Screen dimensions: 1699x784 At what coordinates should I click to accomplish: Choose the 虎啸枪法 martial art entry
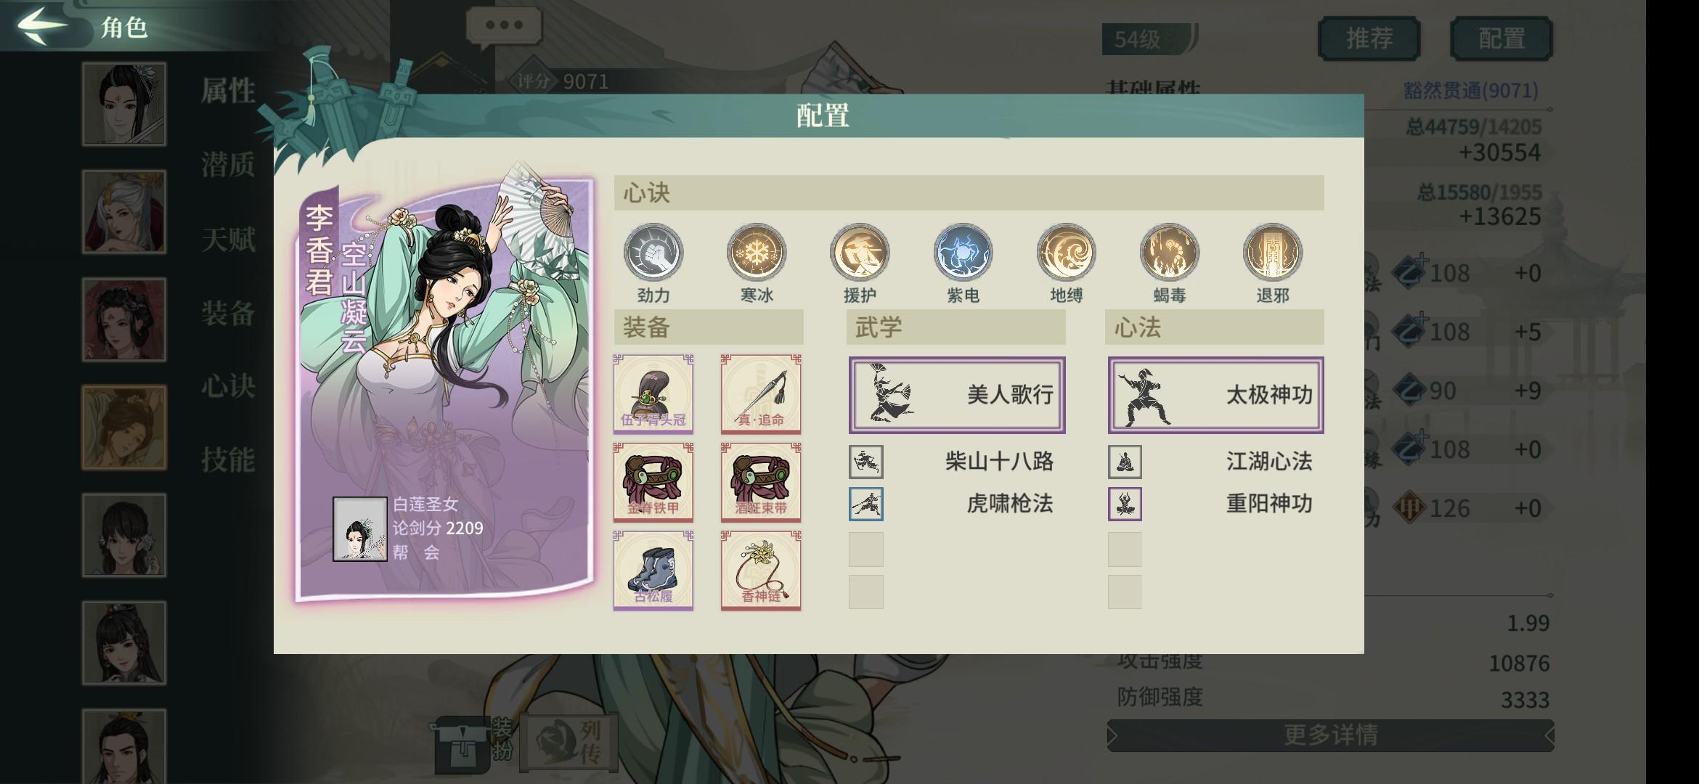click(x=952, y=504)
